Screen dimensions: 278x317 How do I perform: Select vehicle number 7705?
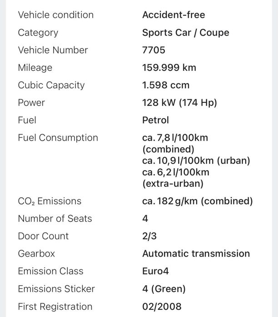click(154, 50)
